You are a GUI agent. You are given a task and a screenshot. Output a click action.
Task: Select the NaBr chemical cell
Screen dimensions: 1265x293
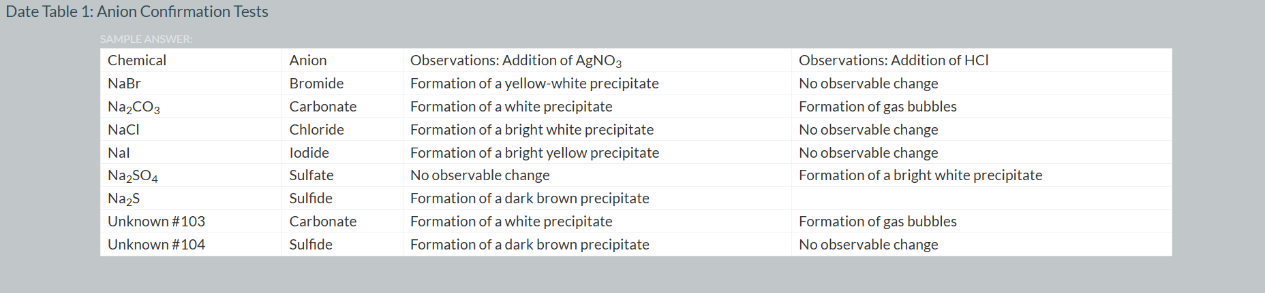pos(124,84)
